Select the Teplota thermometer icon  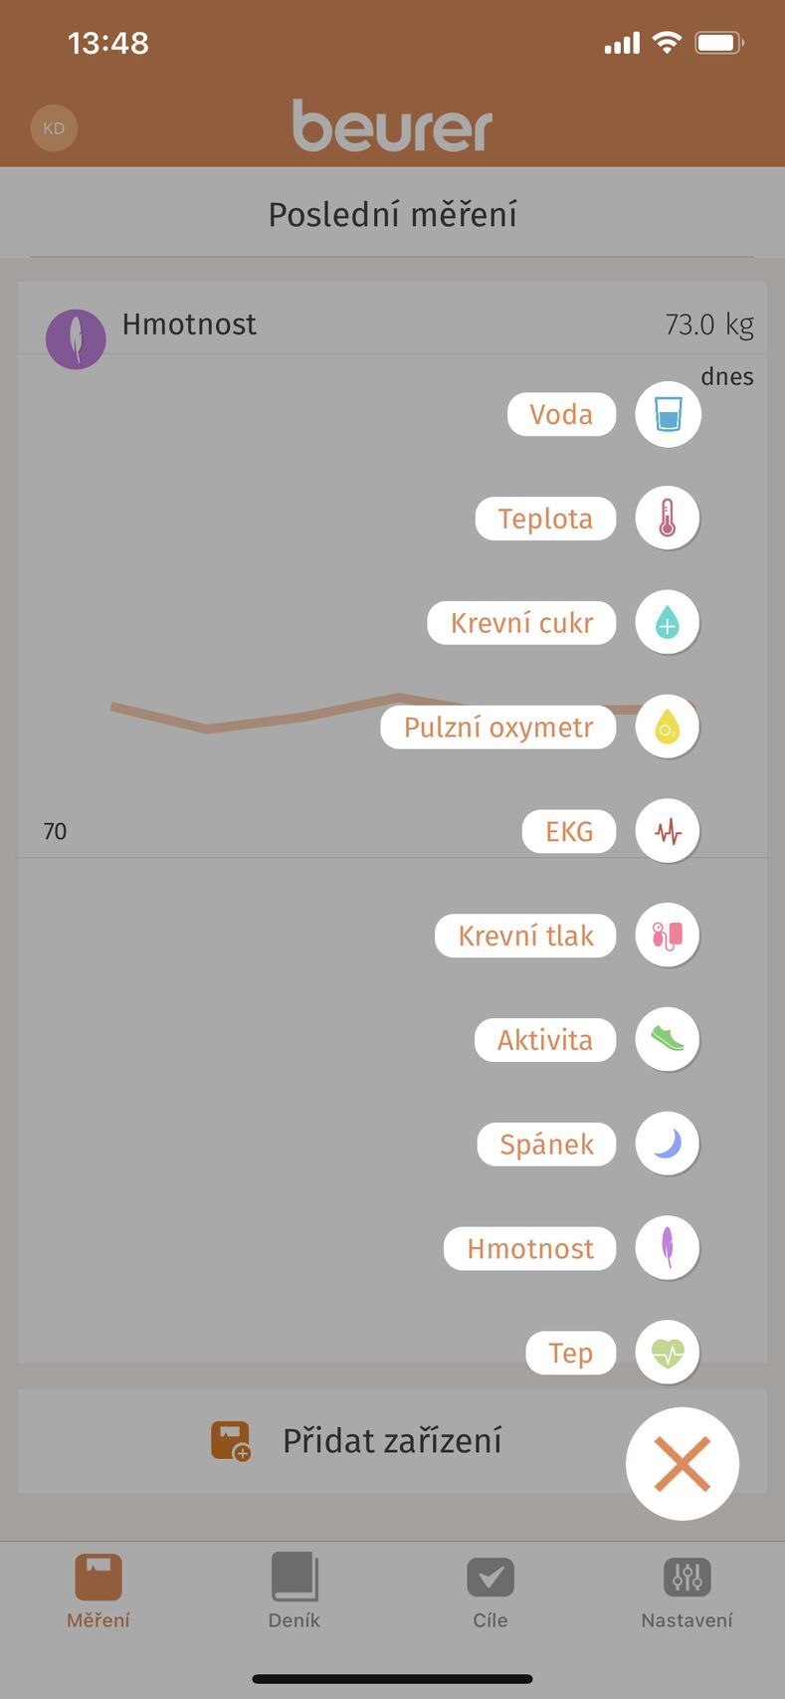[x=668, y=518]
